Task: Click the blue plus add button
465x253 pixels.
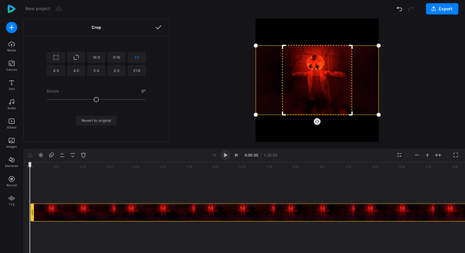Action: [x=12, y=27]
